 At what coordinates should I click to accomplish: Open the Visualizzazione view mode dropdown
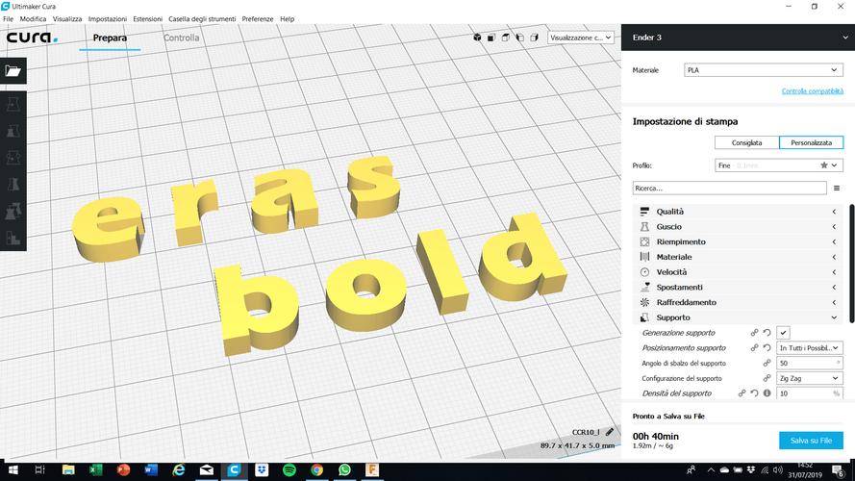pyautogui.click(x=580, y=38)
